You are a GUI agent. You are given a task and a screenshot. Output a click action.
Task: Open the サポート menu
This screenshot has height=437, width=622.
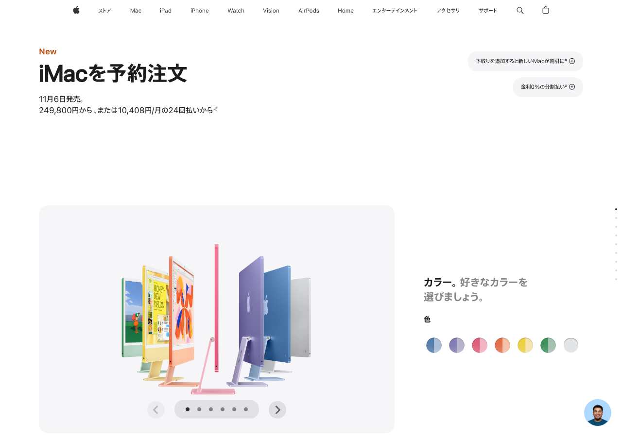[x=488, y=11]
